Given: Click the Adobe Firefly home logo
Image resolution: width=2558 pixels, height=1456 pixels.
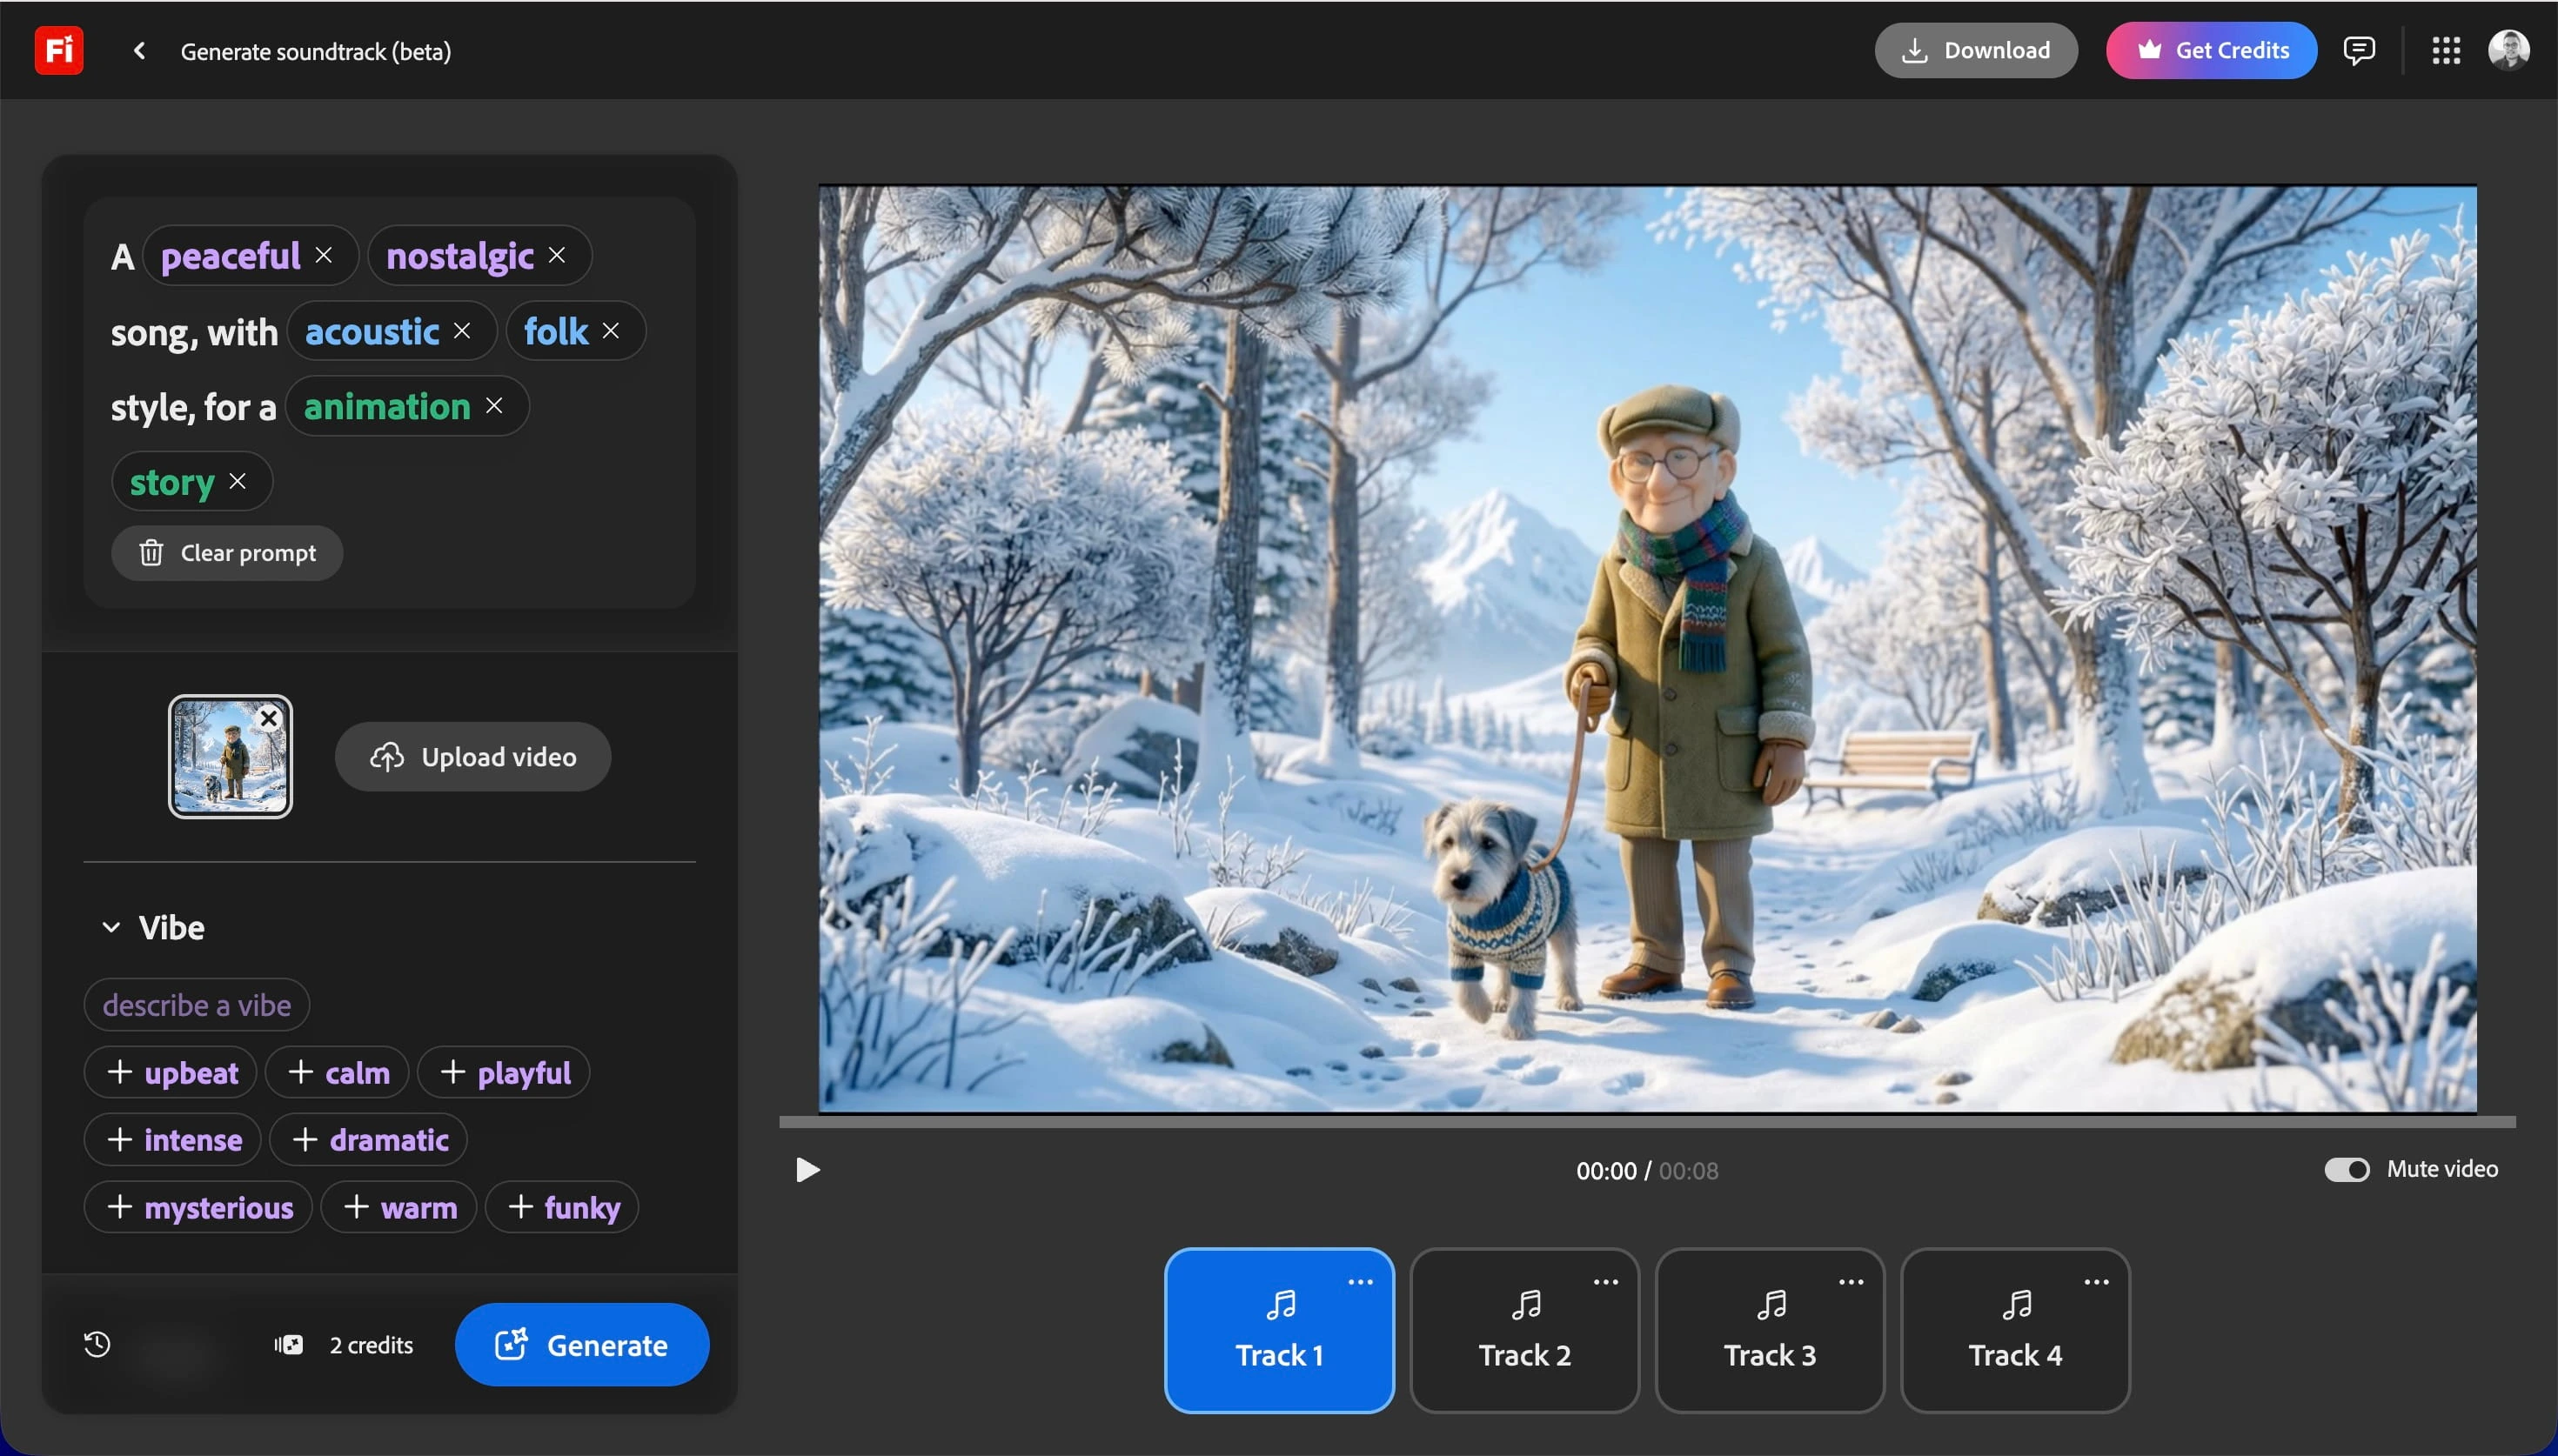Looking at the screenshot, I should [58, 50].
